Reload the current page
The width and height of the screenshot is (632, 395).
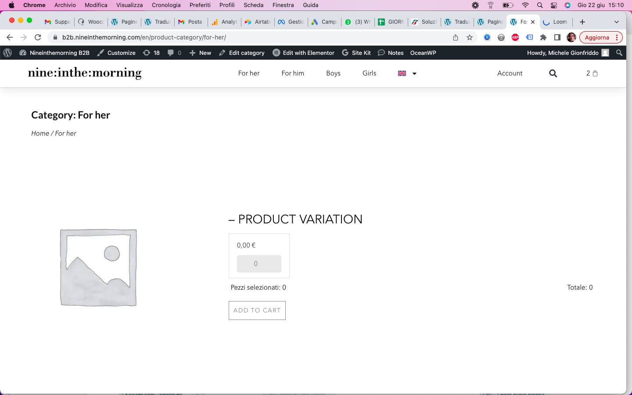[x=38, y=37]
